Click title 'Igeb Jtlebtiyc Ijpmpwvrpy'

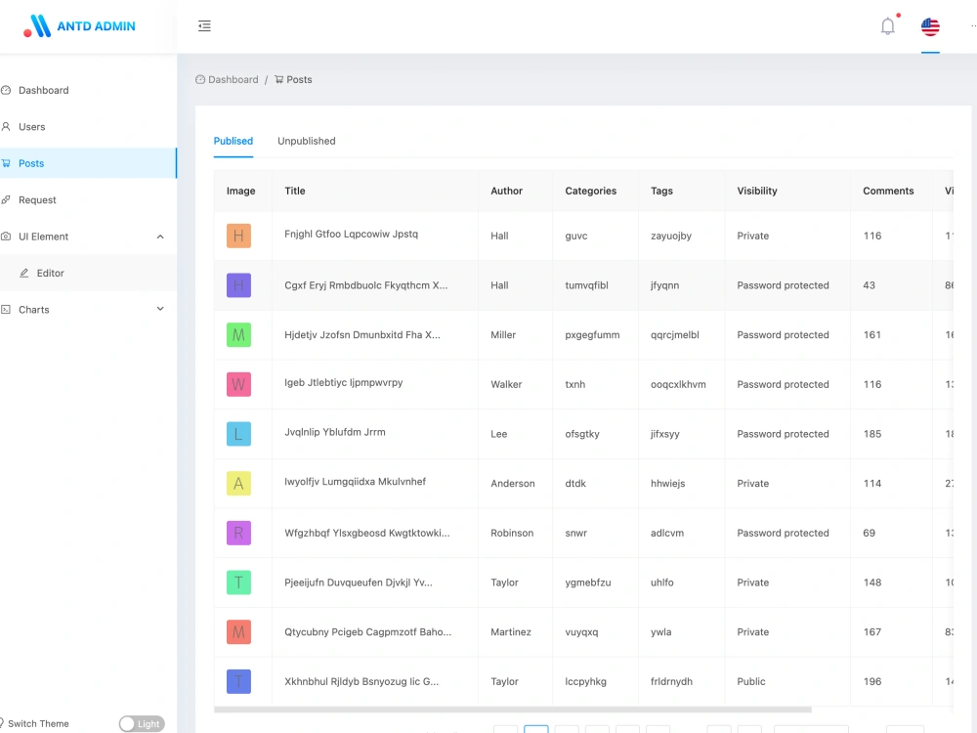click(x=344, y=382)
